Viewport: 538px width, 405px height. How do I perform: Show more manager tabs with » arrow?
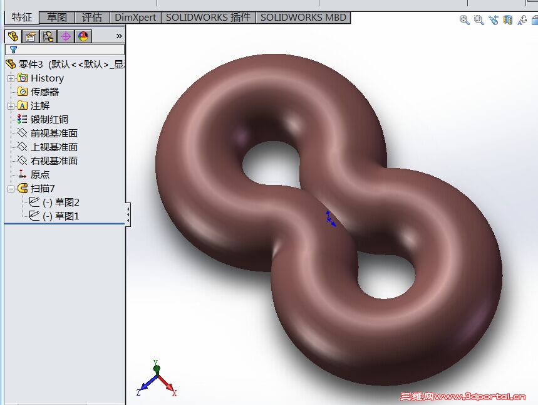[119, 36]
